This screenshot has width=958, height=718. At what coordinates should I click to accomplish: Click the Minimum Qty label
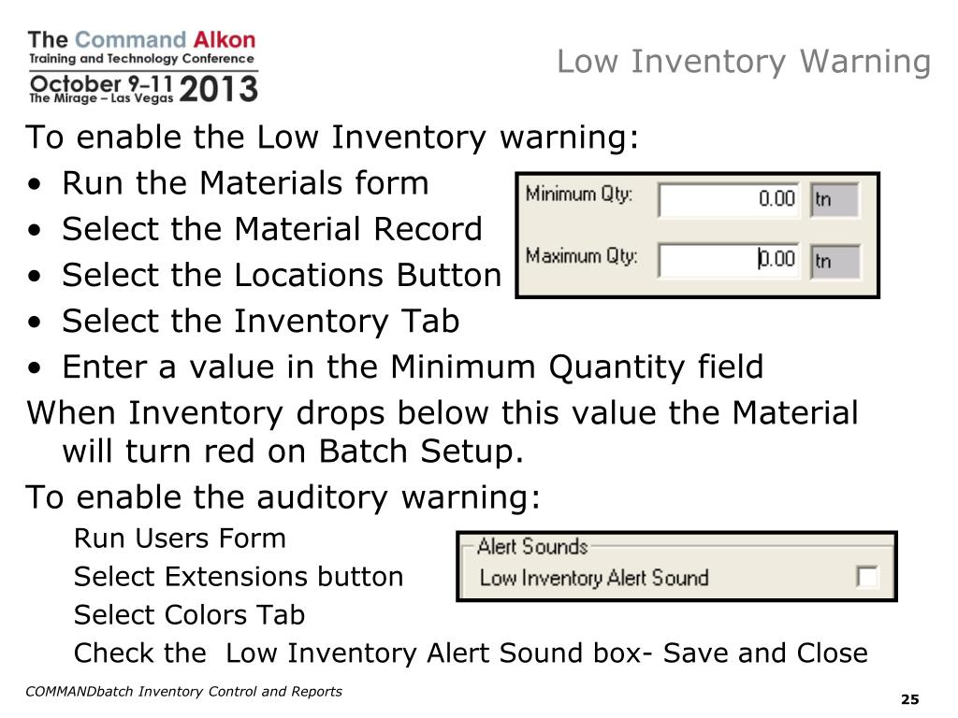coord(579,194)
